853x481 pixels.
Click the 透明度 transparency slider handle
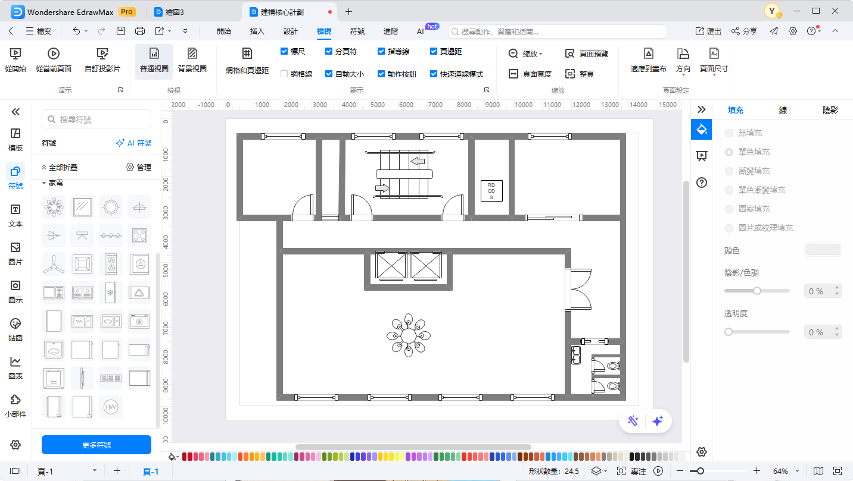[x=729, y=332]
